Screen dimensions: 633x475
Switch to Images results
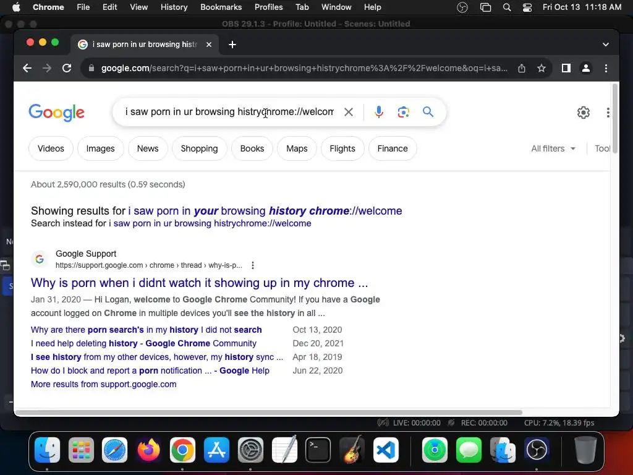coord(101,148)
